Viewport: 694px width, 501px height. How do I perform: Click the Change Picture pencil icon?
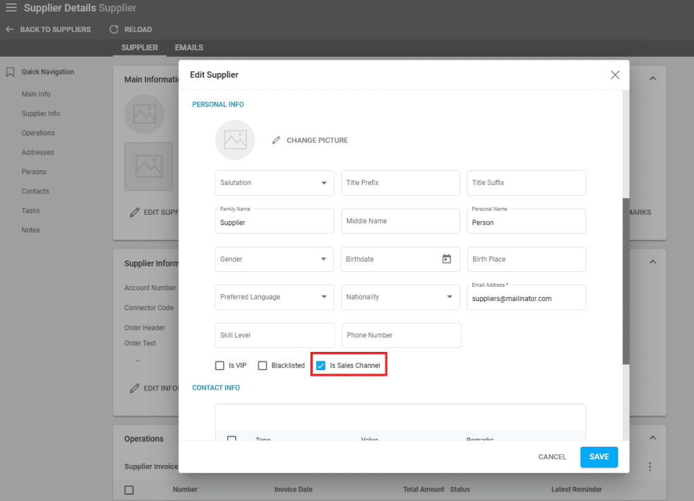[x=276, y=140]
